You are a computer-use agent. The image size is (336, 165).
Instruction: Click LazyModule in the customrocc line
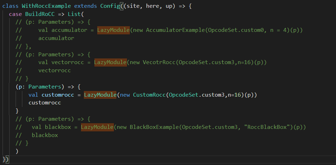(100, 95)
